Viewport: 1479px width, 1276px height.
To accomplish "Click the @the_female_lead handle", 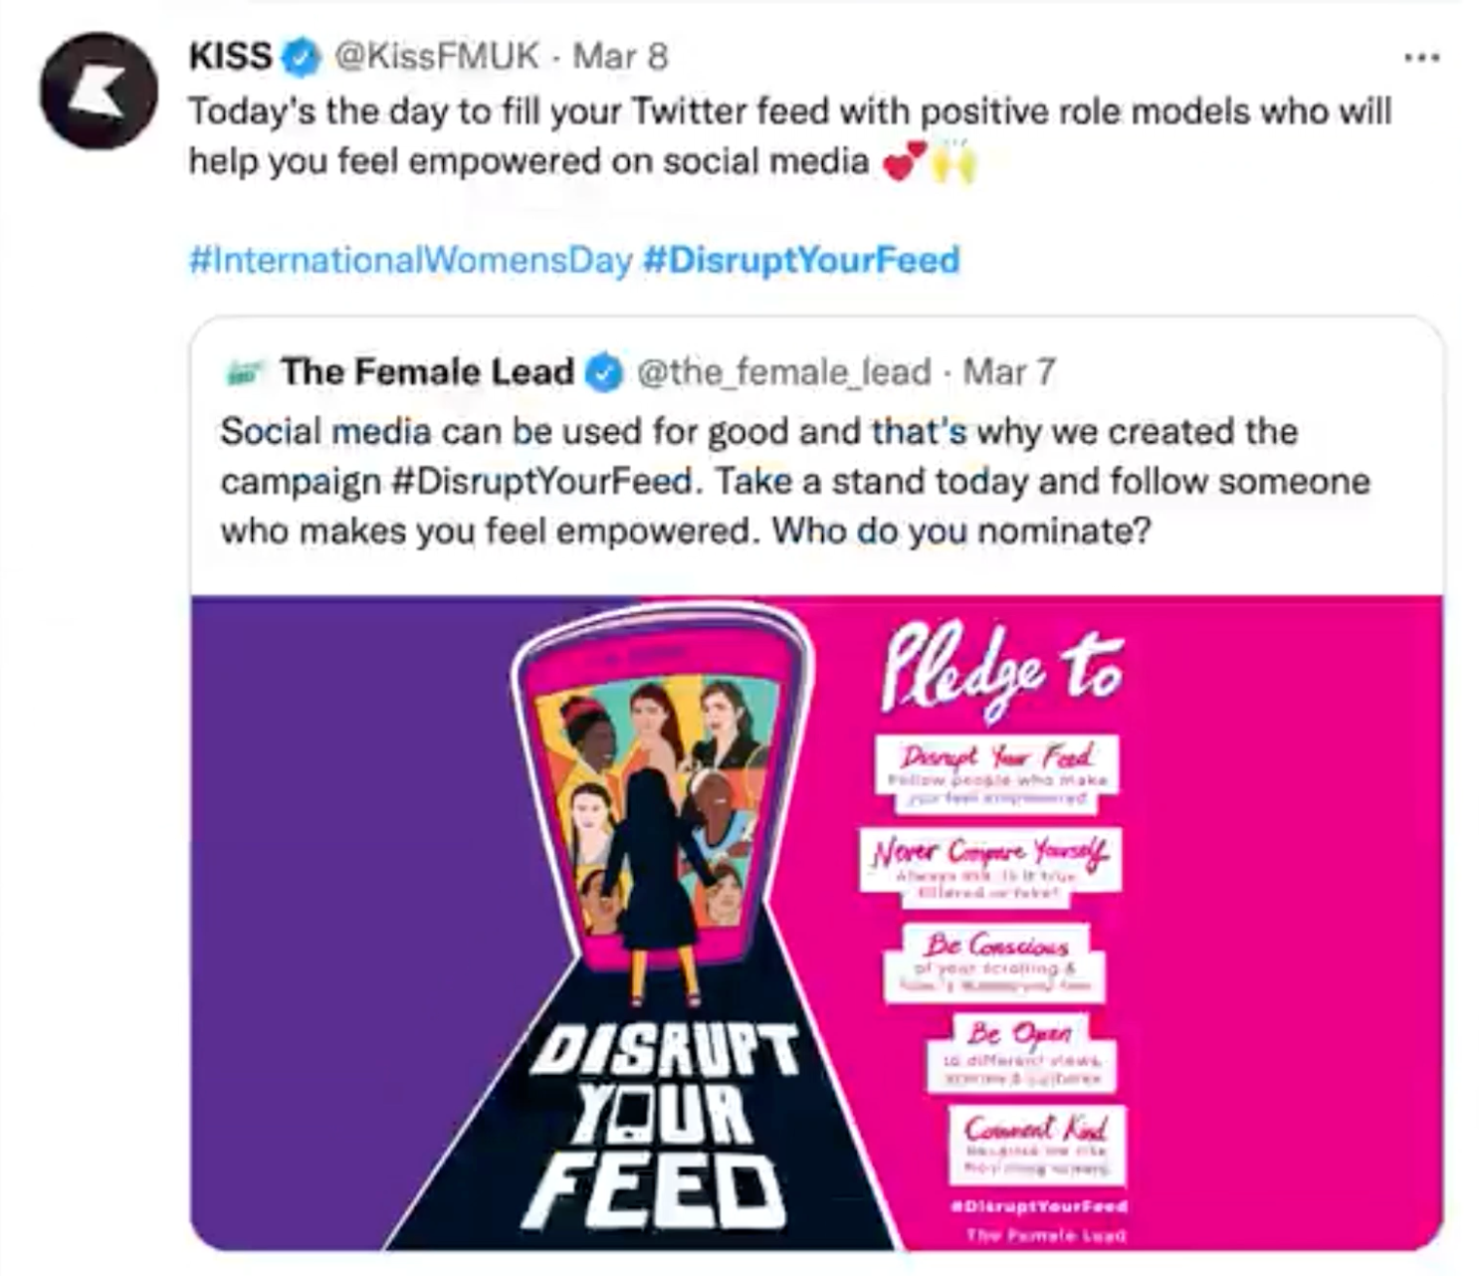I will click(783, 372).
